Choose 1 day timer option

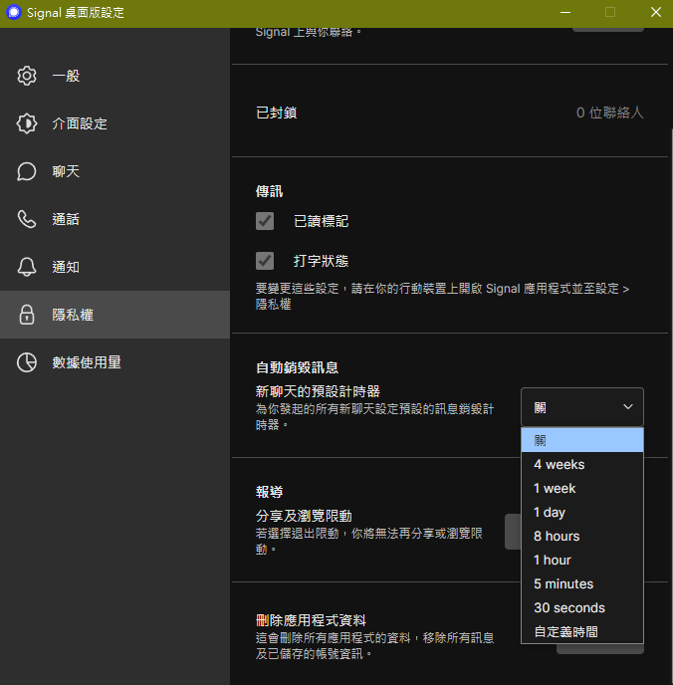tap(582, 512)
